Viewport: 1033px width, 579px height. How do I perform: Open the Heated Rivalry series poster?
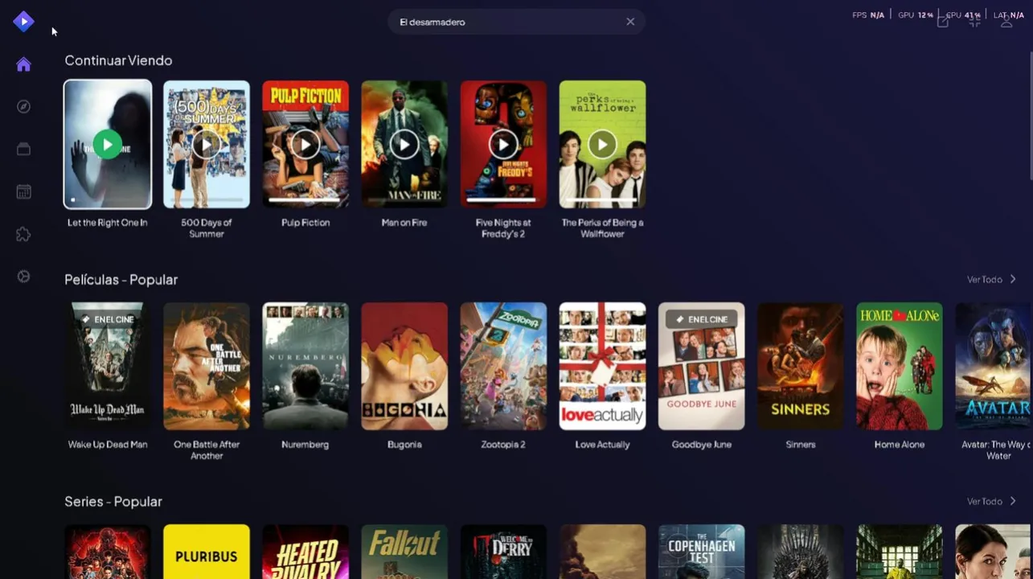(x=305, y=552)
